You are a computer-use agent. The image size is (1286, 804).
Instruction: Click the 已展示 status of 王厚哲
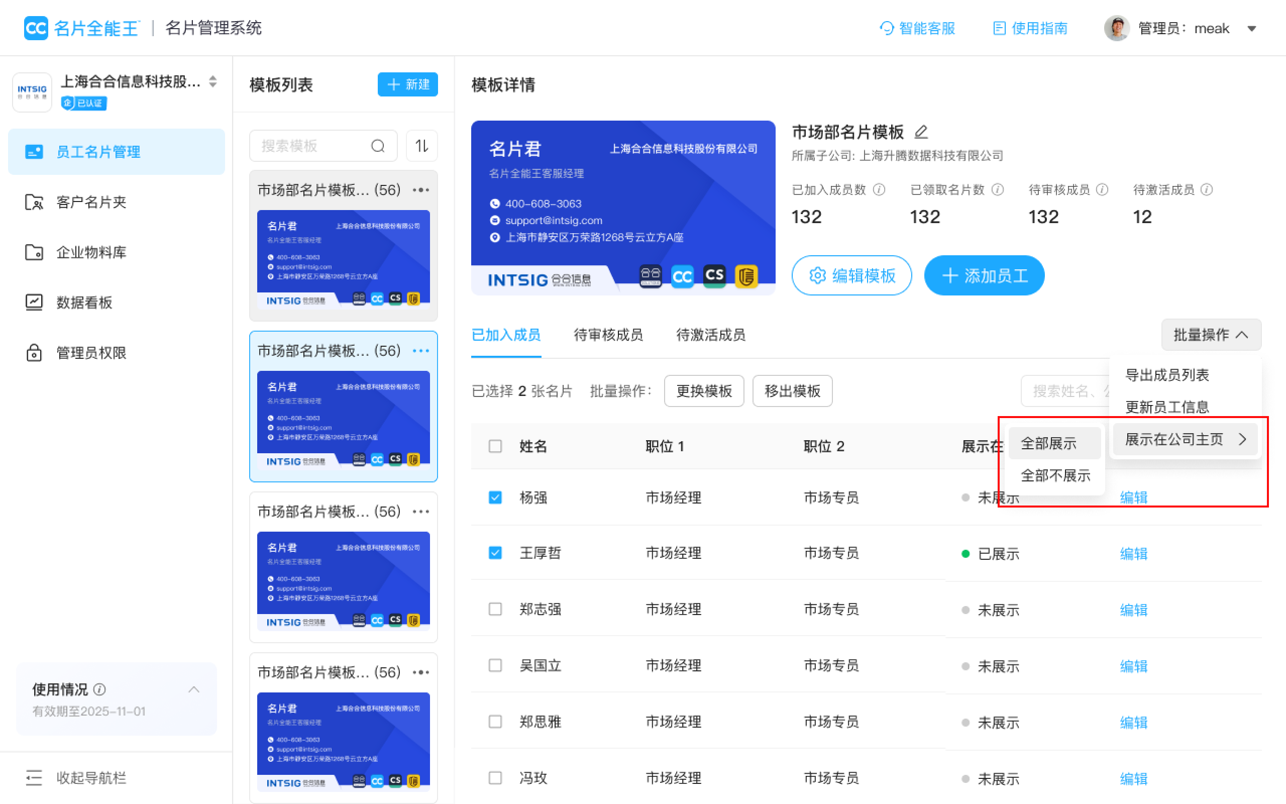tap(991, 554)
